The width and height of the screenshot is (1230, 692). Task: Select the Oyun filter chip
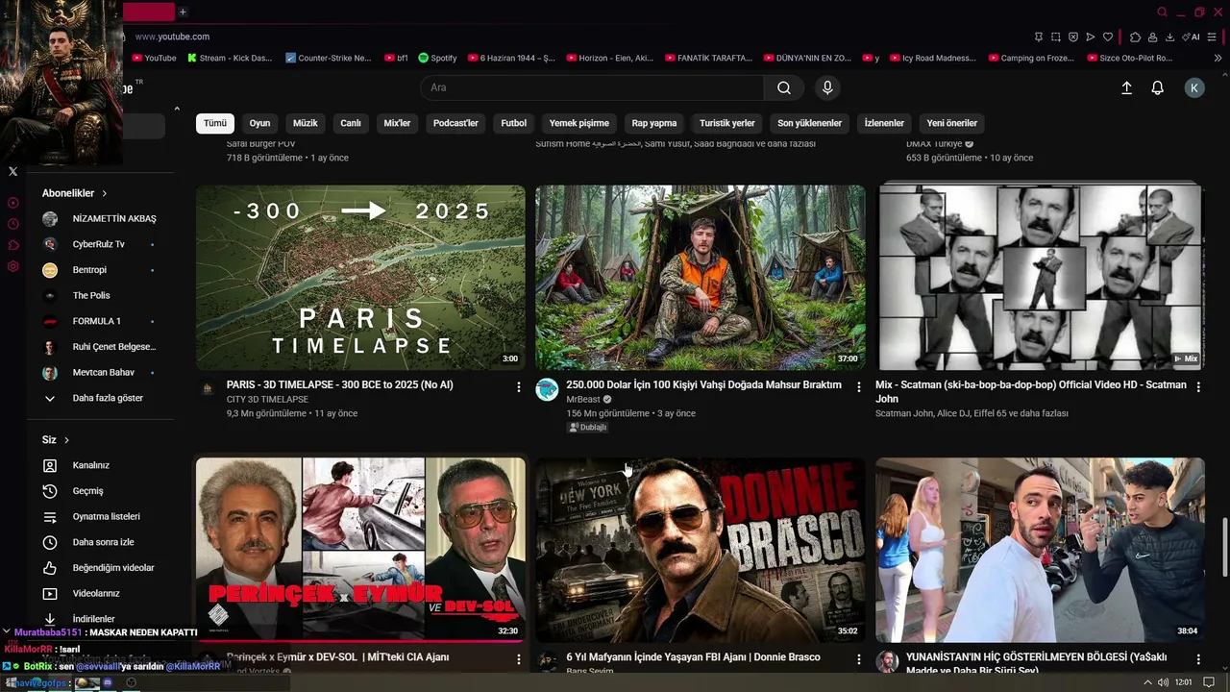pyautogui.click(x=259, y=123)
